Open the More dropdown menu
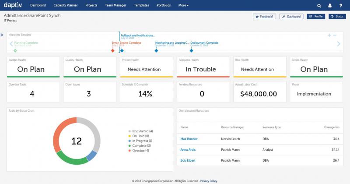 184,6
